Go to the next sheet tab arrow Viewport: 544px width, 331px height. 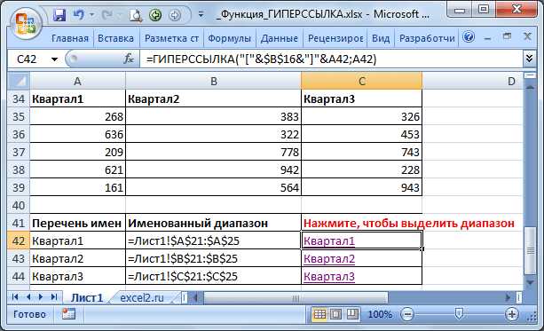[41, 296]
